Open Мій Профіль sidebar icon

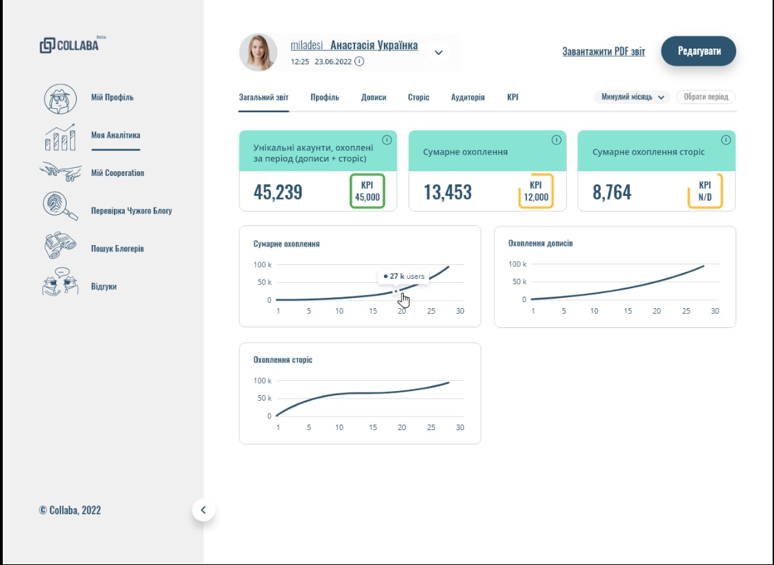pyautogui.click(x=60, y=98)
